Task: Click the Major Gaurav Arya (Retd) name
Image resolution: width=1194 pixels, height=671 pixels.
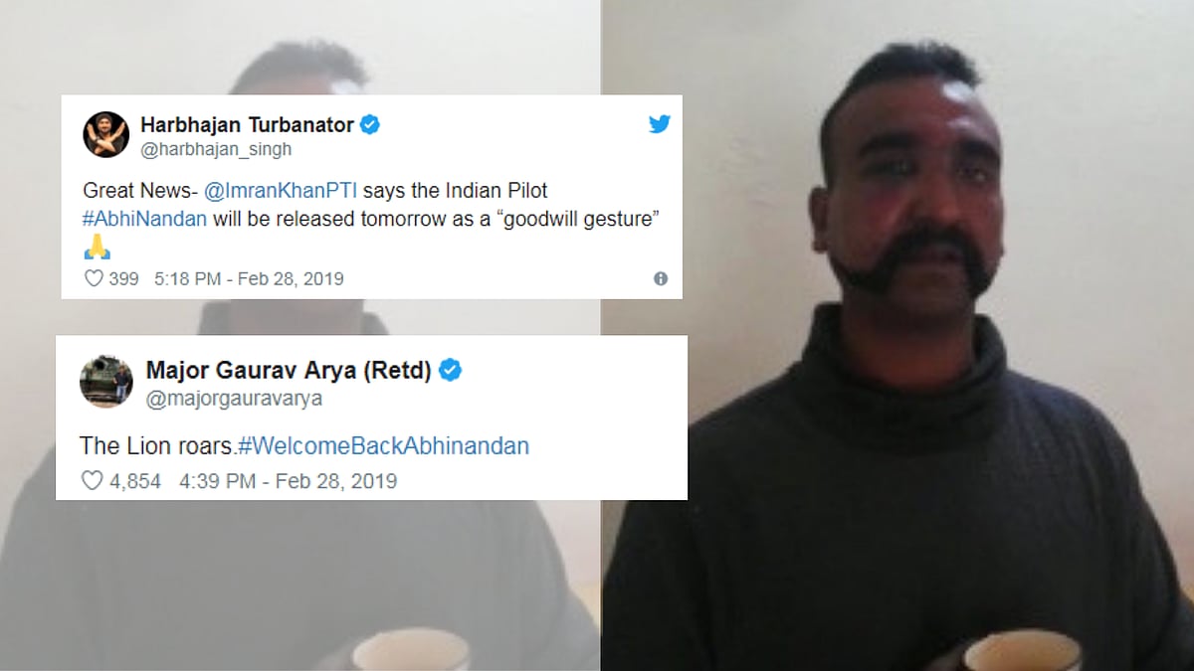Action: click(289, 371)
